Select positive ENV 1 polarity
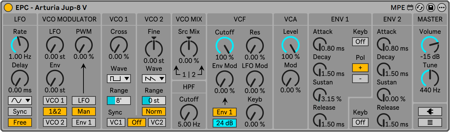Screen dimensions: 450x132 point(360,68)
